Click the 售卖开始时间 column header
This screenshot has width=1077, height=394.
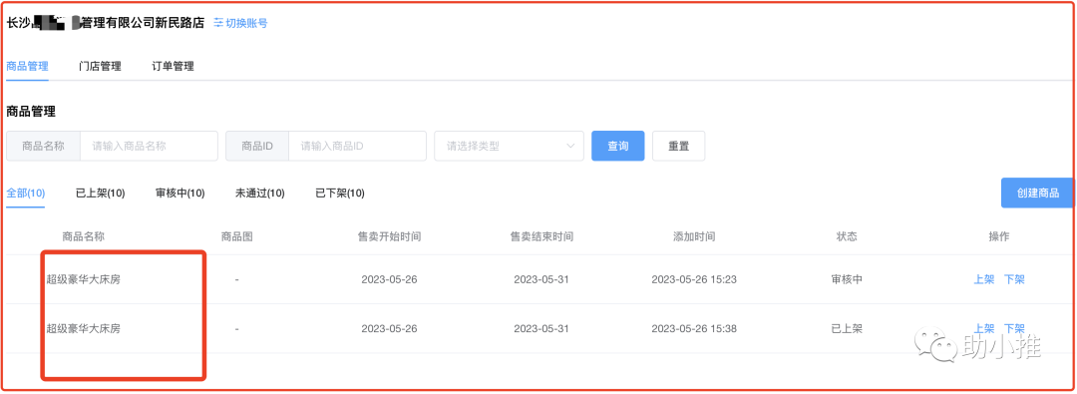[x=390, y=236]
